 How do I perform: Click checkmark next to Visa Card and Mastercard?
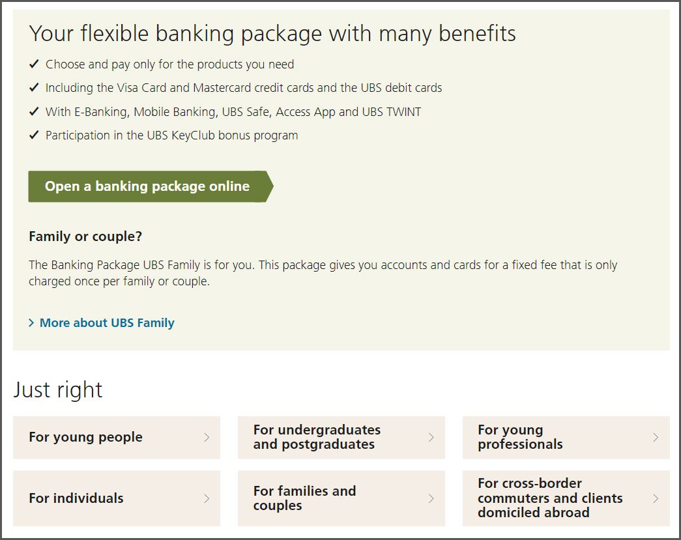click(34, 88)
